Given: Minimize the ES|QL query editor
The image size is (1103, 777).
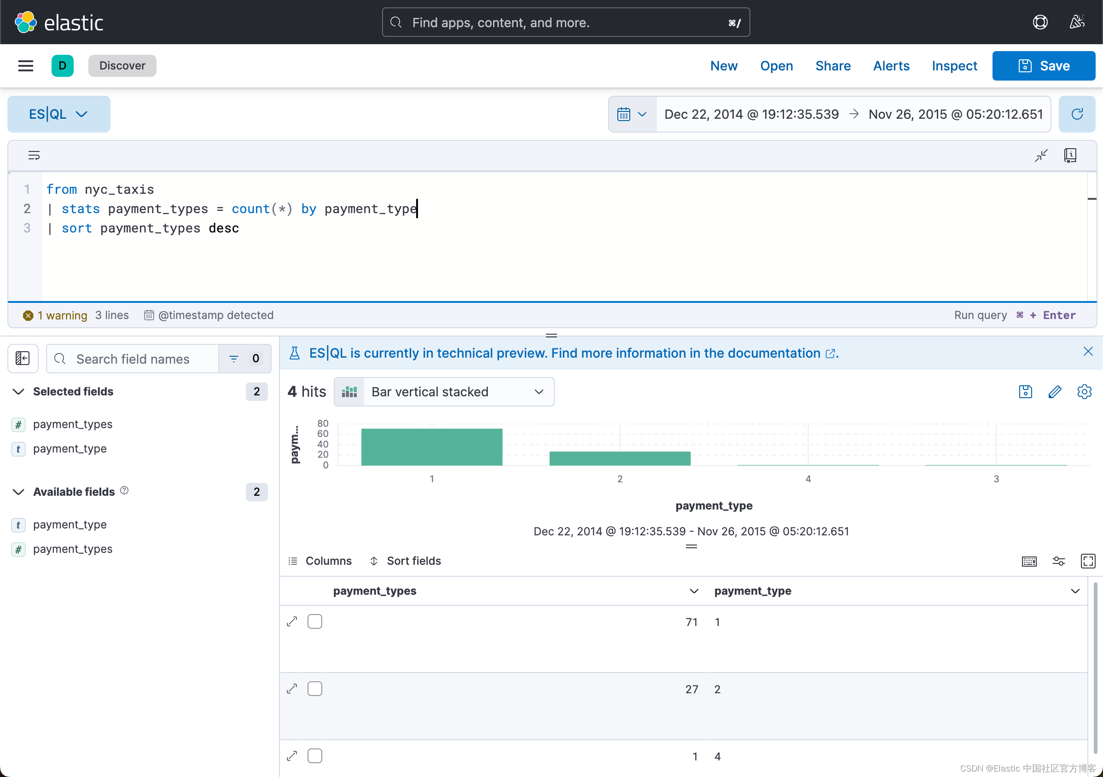Looking at the screenshot, I should [1041, 155].
